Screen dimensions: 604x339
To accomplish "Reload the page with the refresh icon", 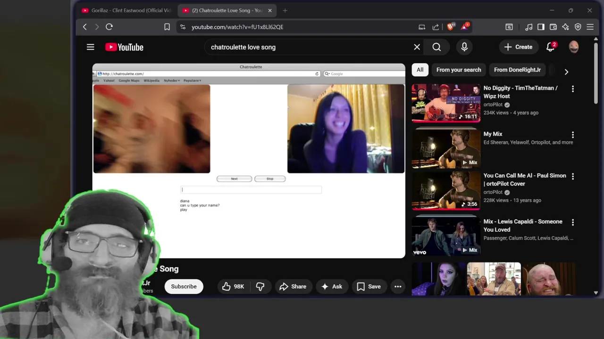I will [109, 27].
